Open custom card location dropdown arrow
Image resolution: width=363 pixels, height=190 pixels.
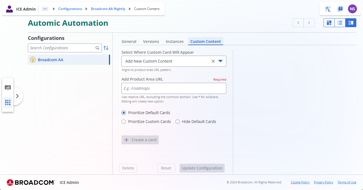(220, 61)
